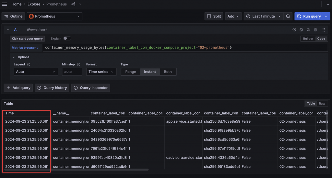Open the Metrics browser

(x=25, y=48)
